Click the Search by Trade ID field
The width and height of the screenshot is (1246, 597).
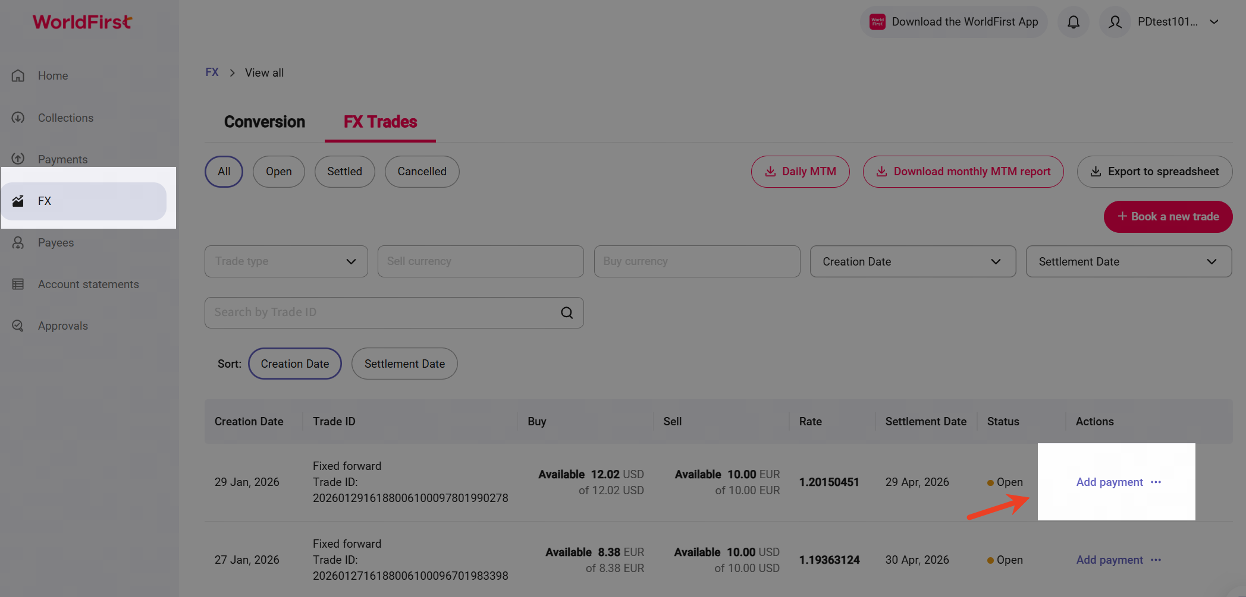tap(381, 312)
